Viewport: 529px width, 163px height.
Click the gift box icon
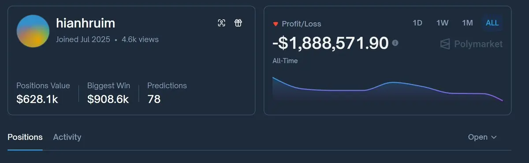(x=238, y=23)
